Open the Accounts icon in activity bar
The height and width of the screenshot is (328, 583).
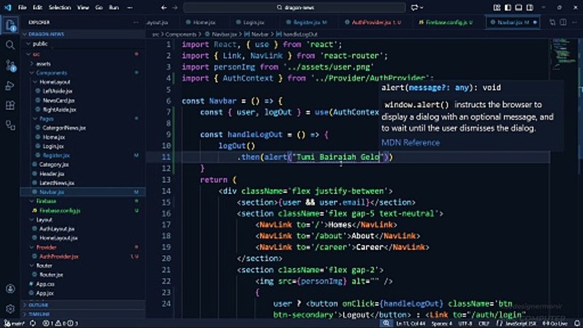tap(10, 288)
